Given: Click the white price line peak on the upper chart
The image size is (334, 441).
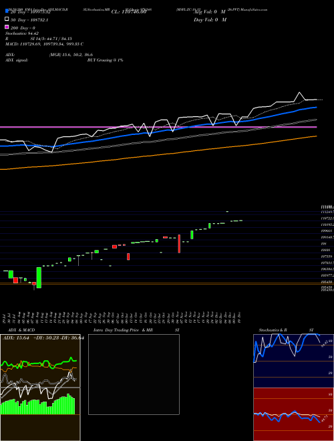Looking at the screenshot, I should point(299,92).
